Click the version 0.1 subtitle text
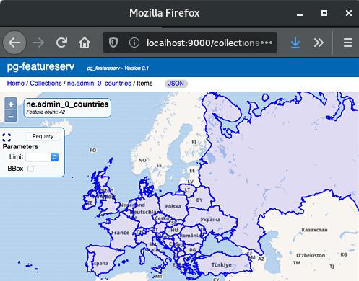 [x=118, y=68]
